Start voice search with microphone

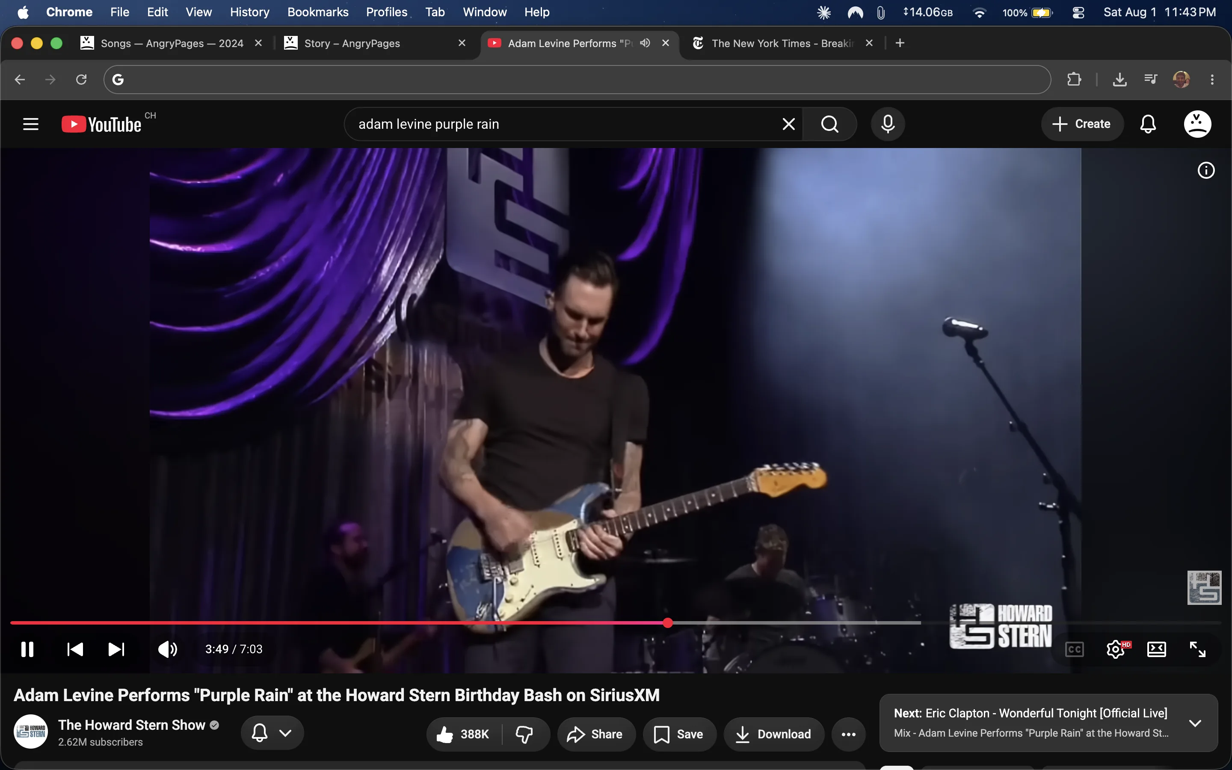pyautogui.click(x=887, y=124)
